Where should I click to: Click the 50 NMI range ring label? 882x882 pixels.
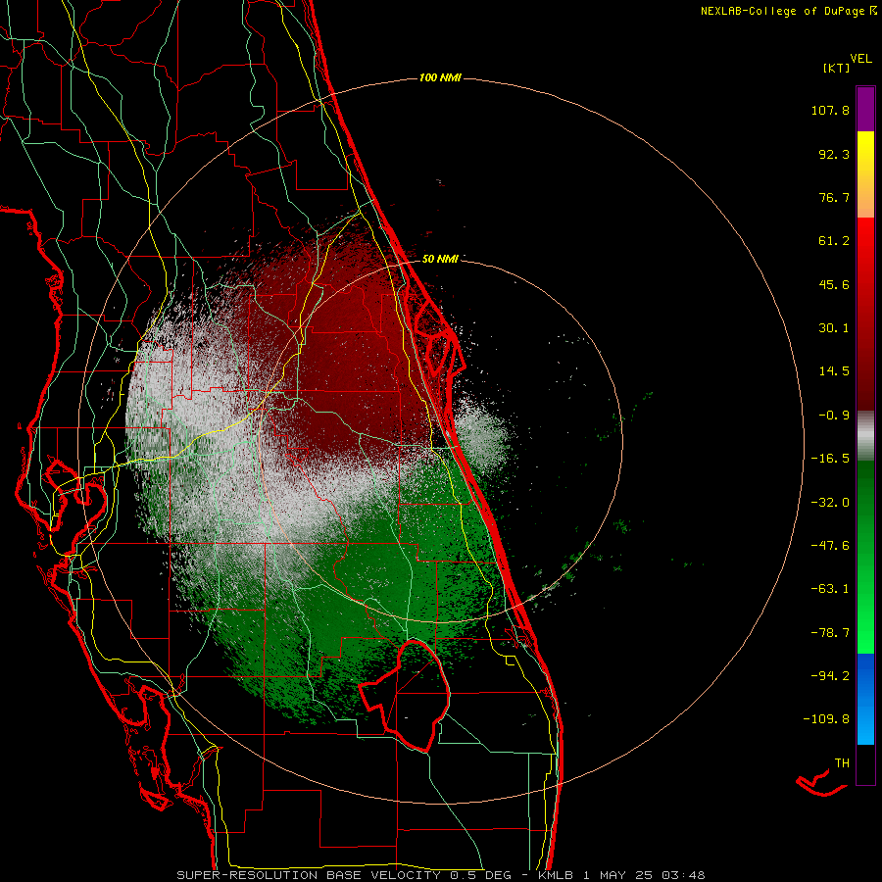click(x=440, y=259)
